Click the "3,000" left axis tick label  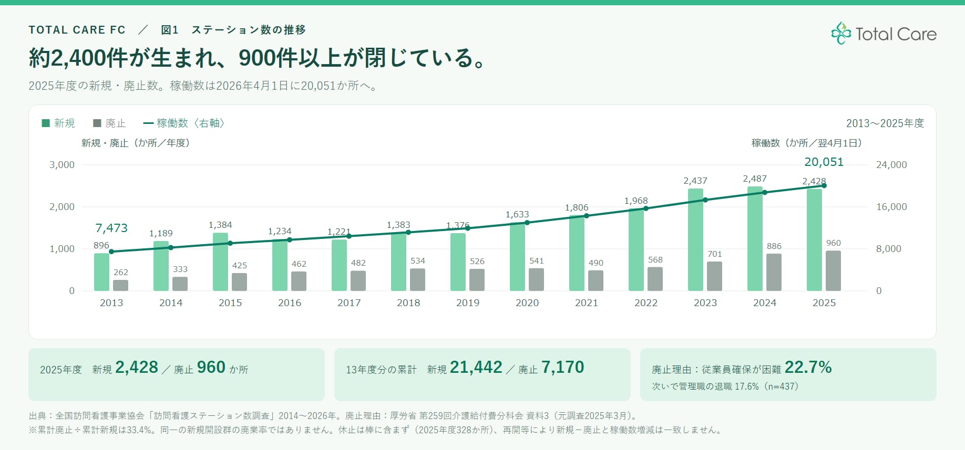point(62,164)
